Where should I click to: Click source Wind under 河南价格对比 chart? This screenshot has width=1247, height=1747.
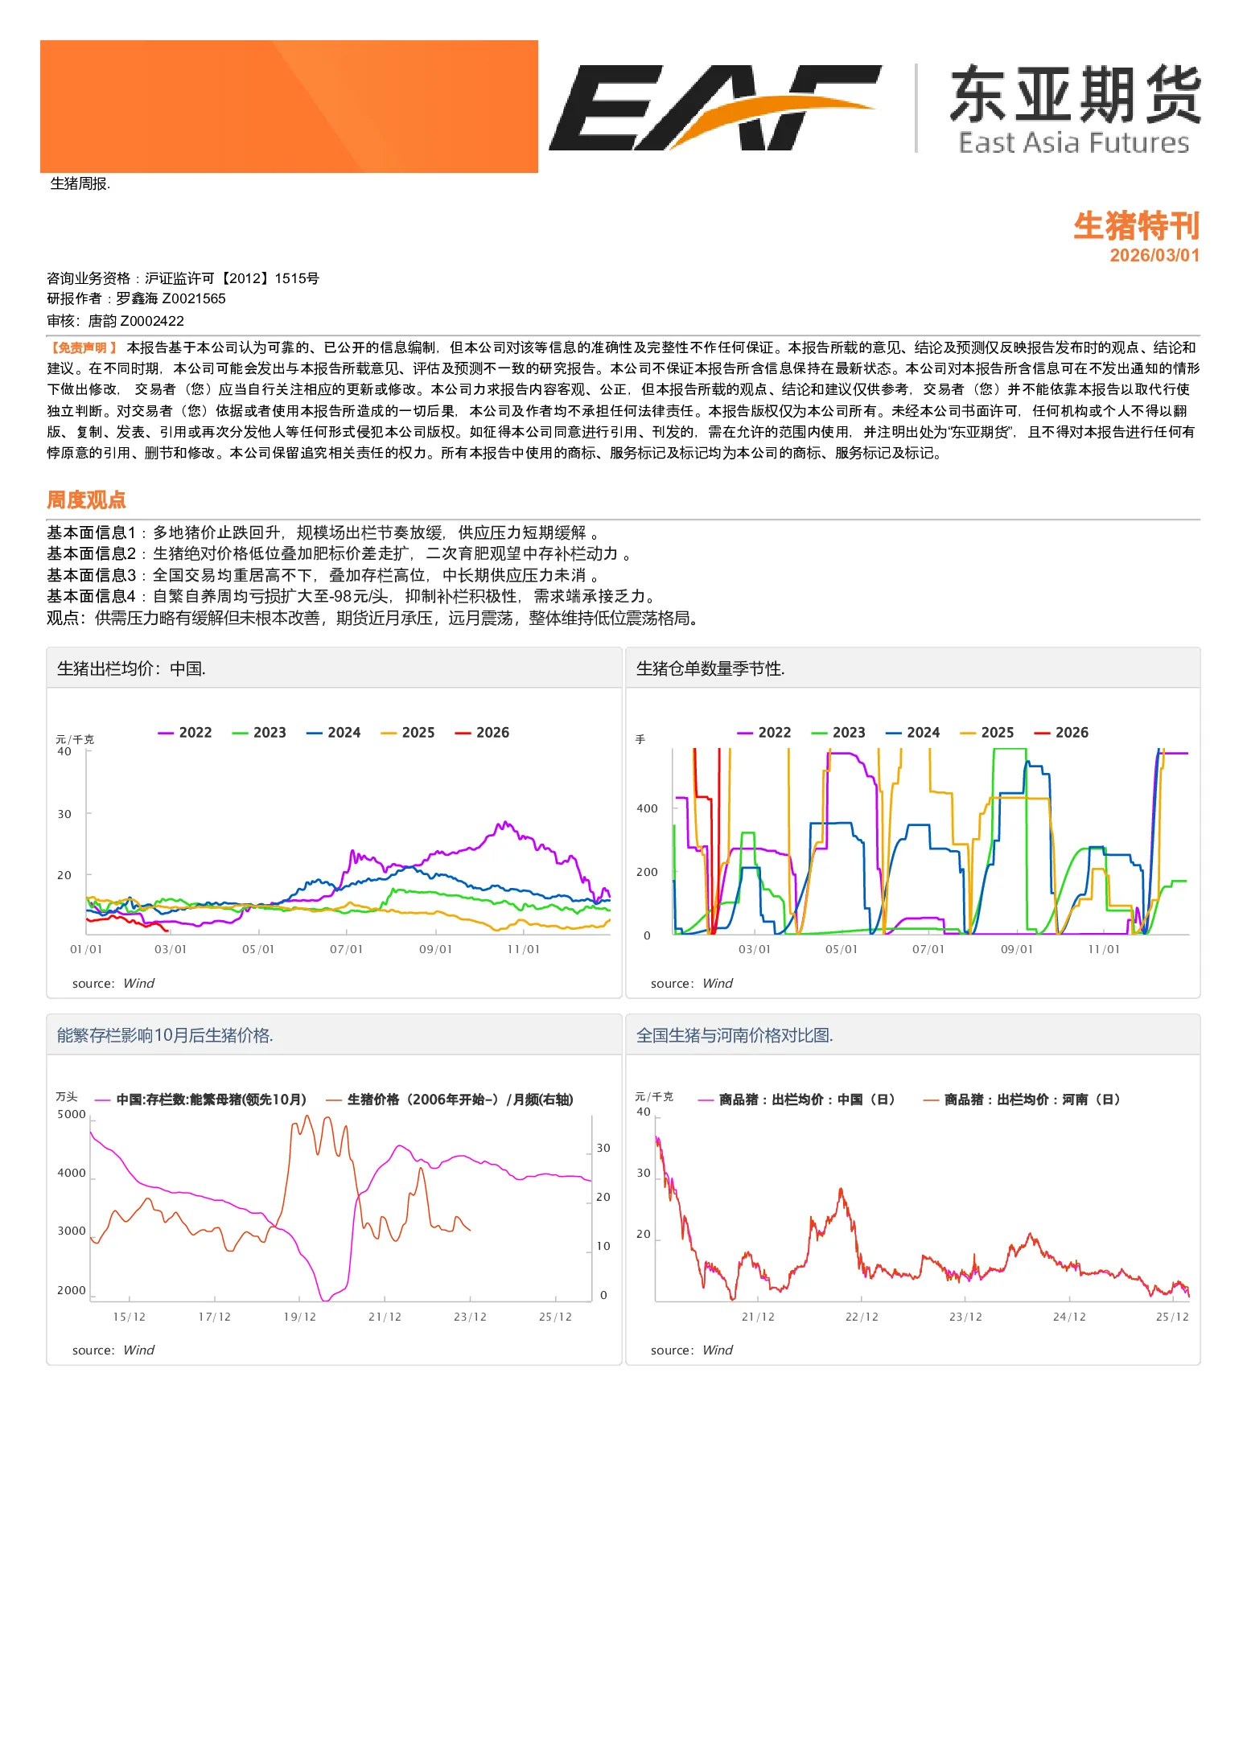[692, 1350]
